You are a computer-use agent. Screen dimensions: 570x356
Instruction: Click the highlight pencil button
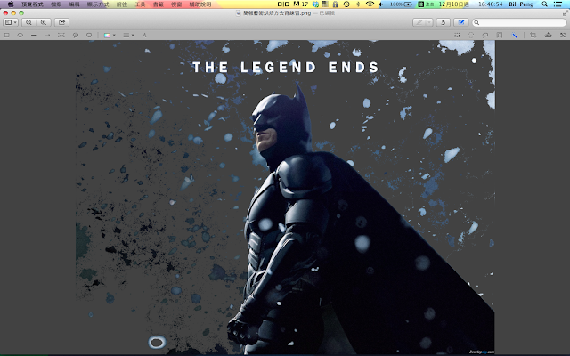(419, 22)
